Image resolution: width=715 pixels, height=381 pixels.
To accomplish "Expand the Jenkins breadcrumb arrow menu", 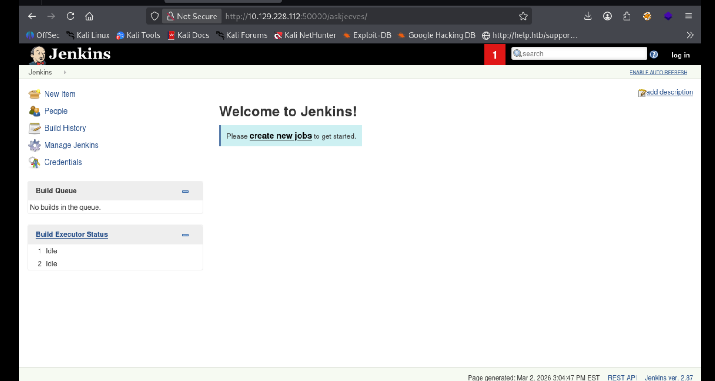I will [65, 73].
